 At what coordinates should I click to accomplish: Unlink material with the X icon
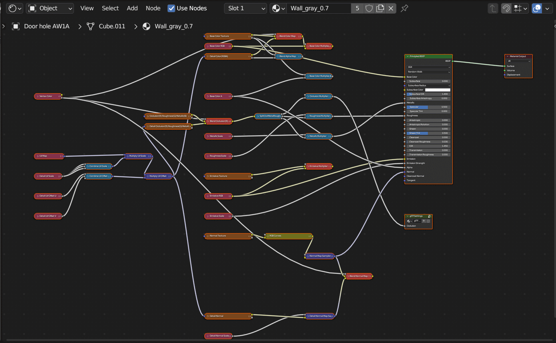coord(390,8)
